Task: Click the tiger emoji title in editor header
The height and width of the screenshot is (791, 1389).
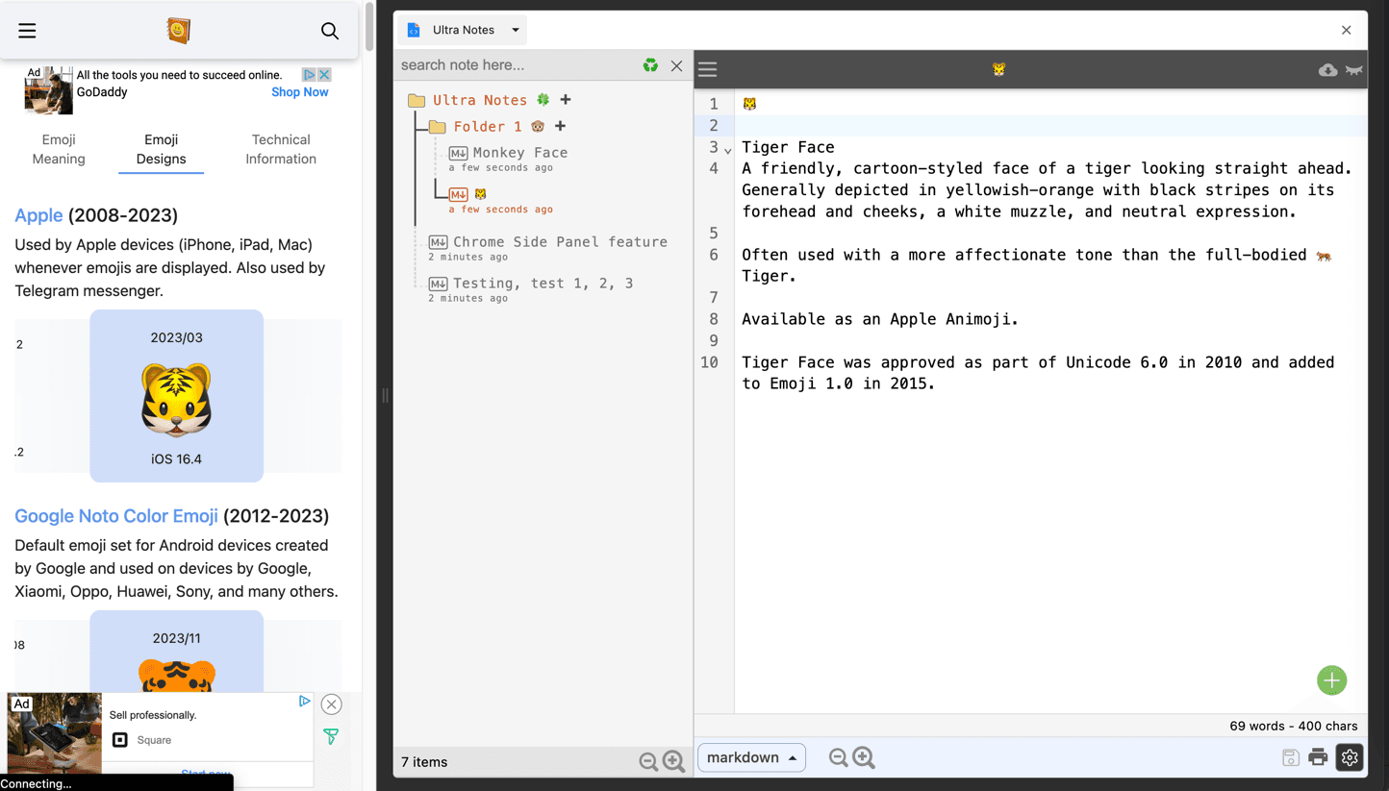Action: coord(998,69)
